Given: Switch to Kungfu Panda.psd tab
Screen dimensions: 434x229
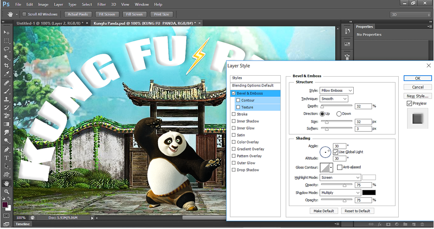Looking at the screenshot, I should tap(144, 23).
